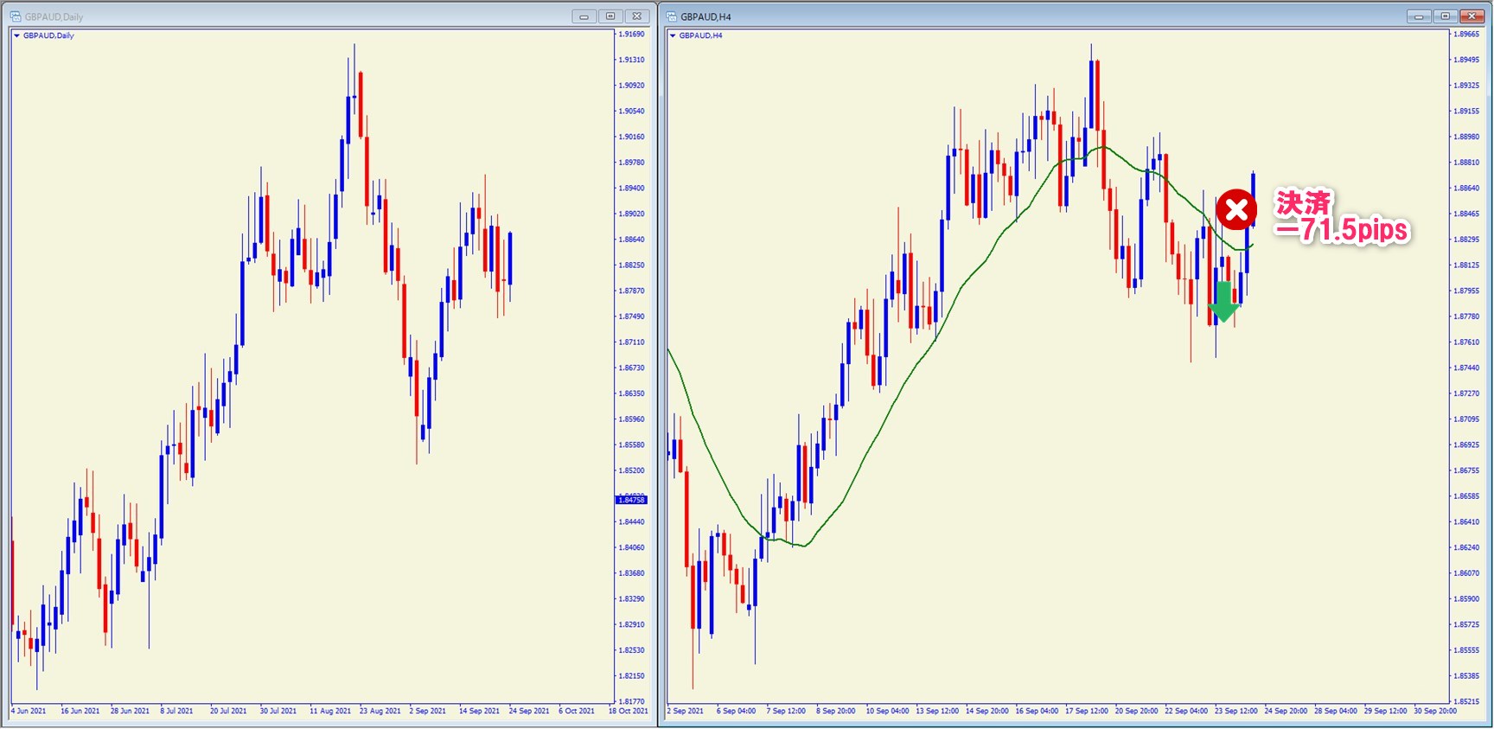Select the GBPAUD,Daily window title text
1494x729 pixels.
54,16
